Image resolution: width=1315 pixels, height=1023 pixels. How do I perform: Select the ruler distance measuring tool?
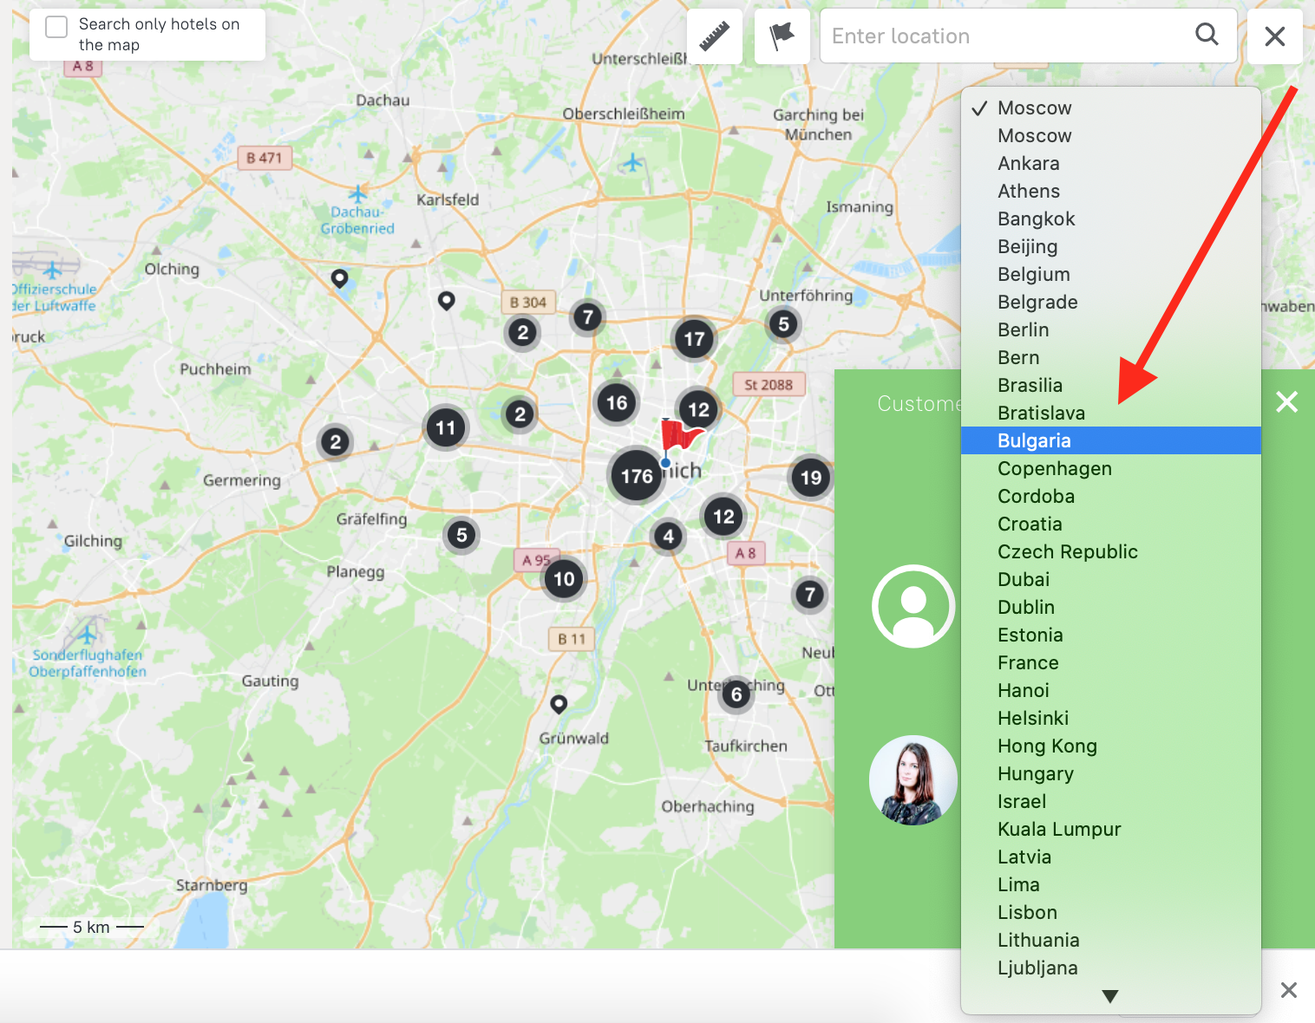[714, 36]
